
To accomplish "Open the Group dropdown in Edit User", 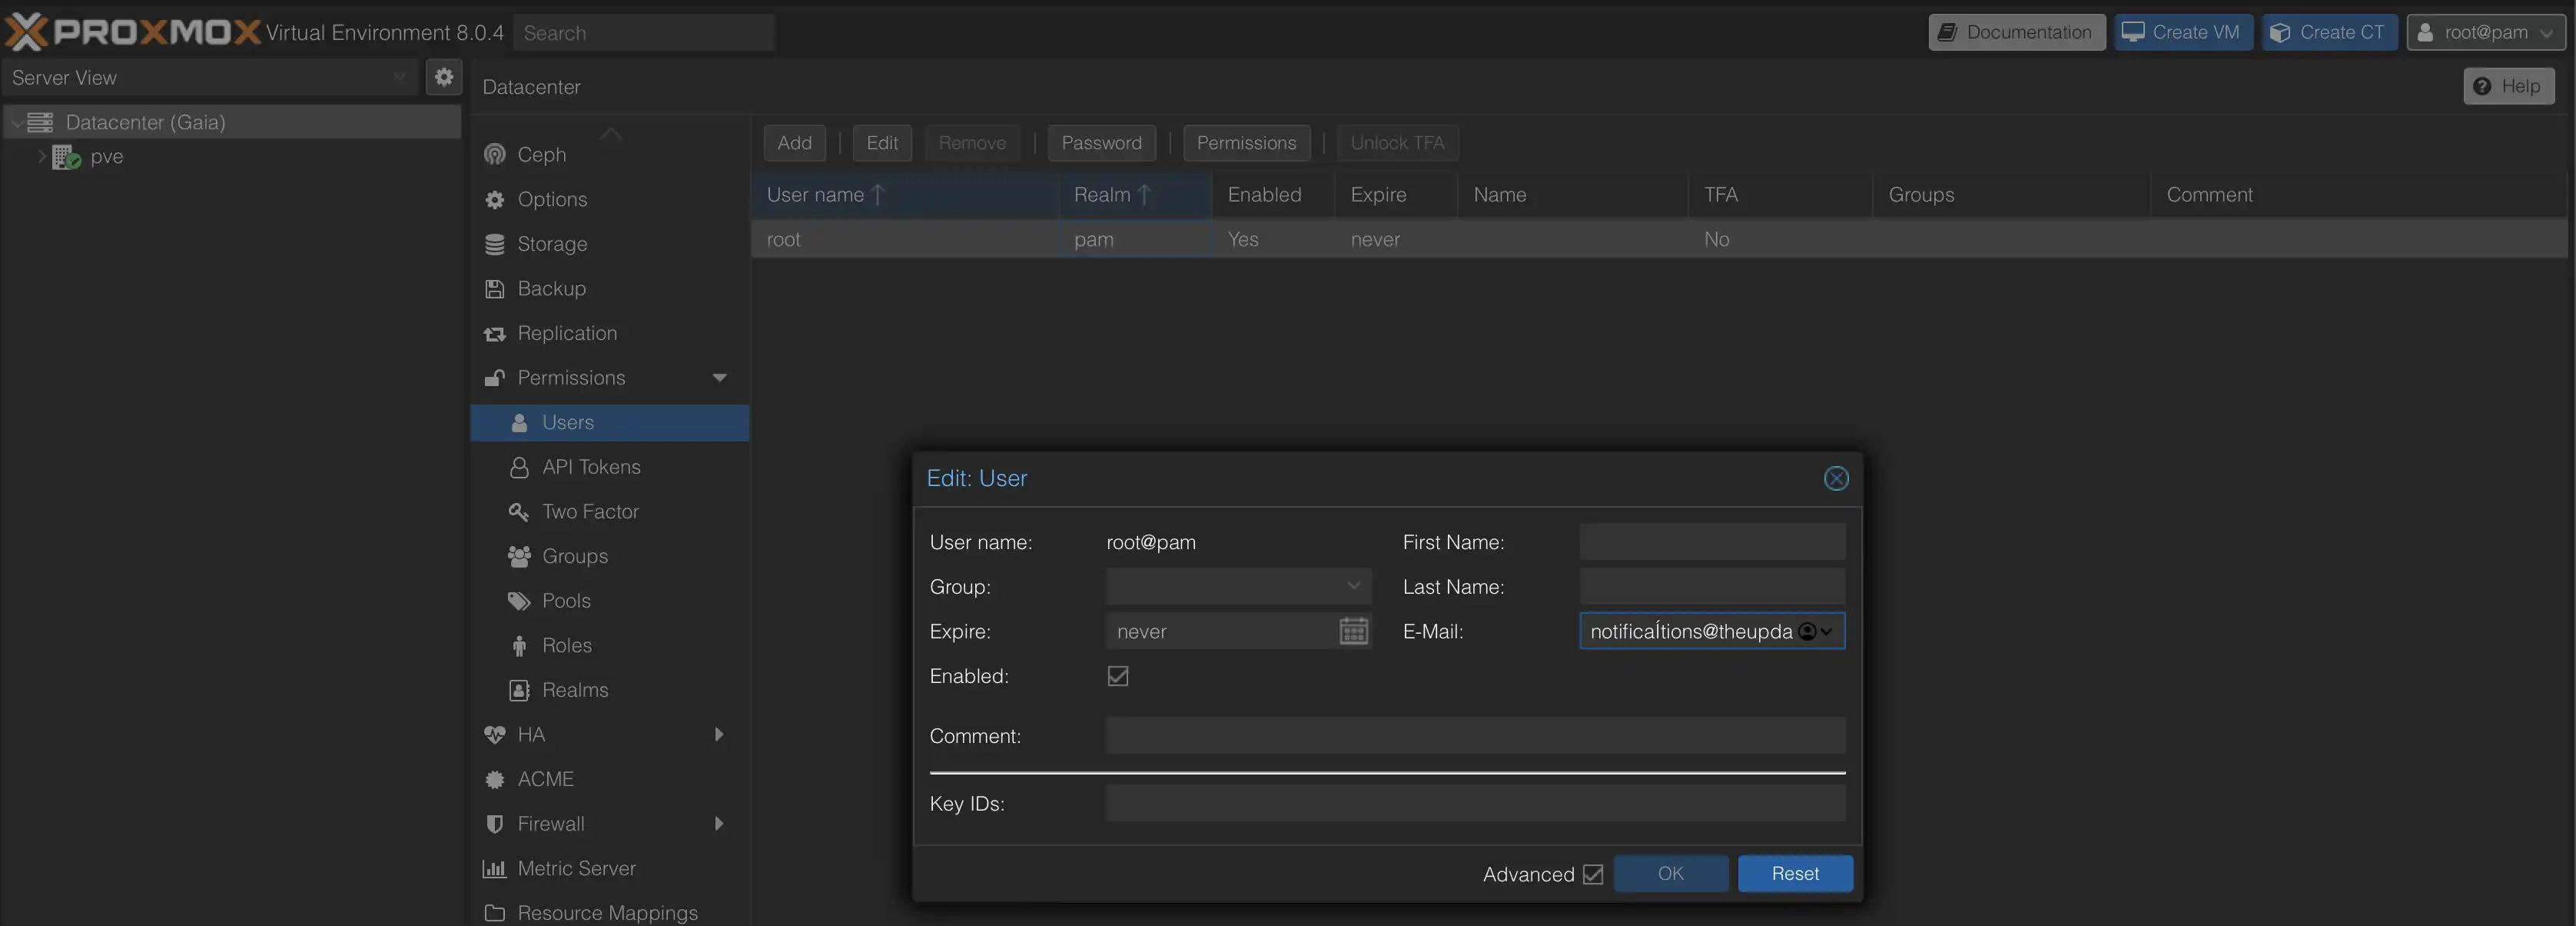I will pos(1353,587).
